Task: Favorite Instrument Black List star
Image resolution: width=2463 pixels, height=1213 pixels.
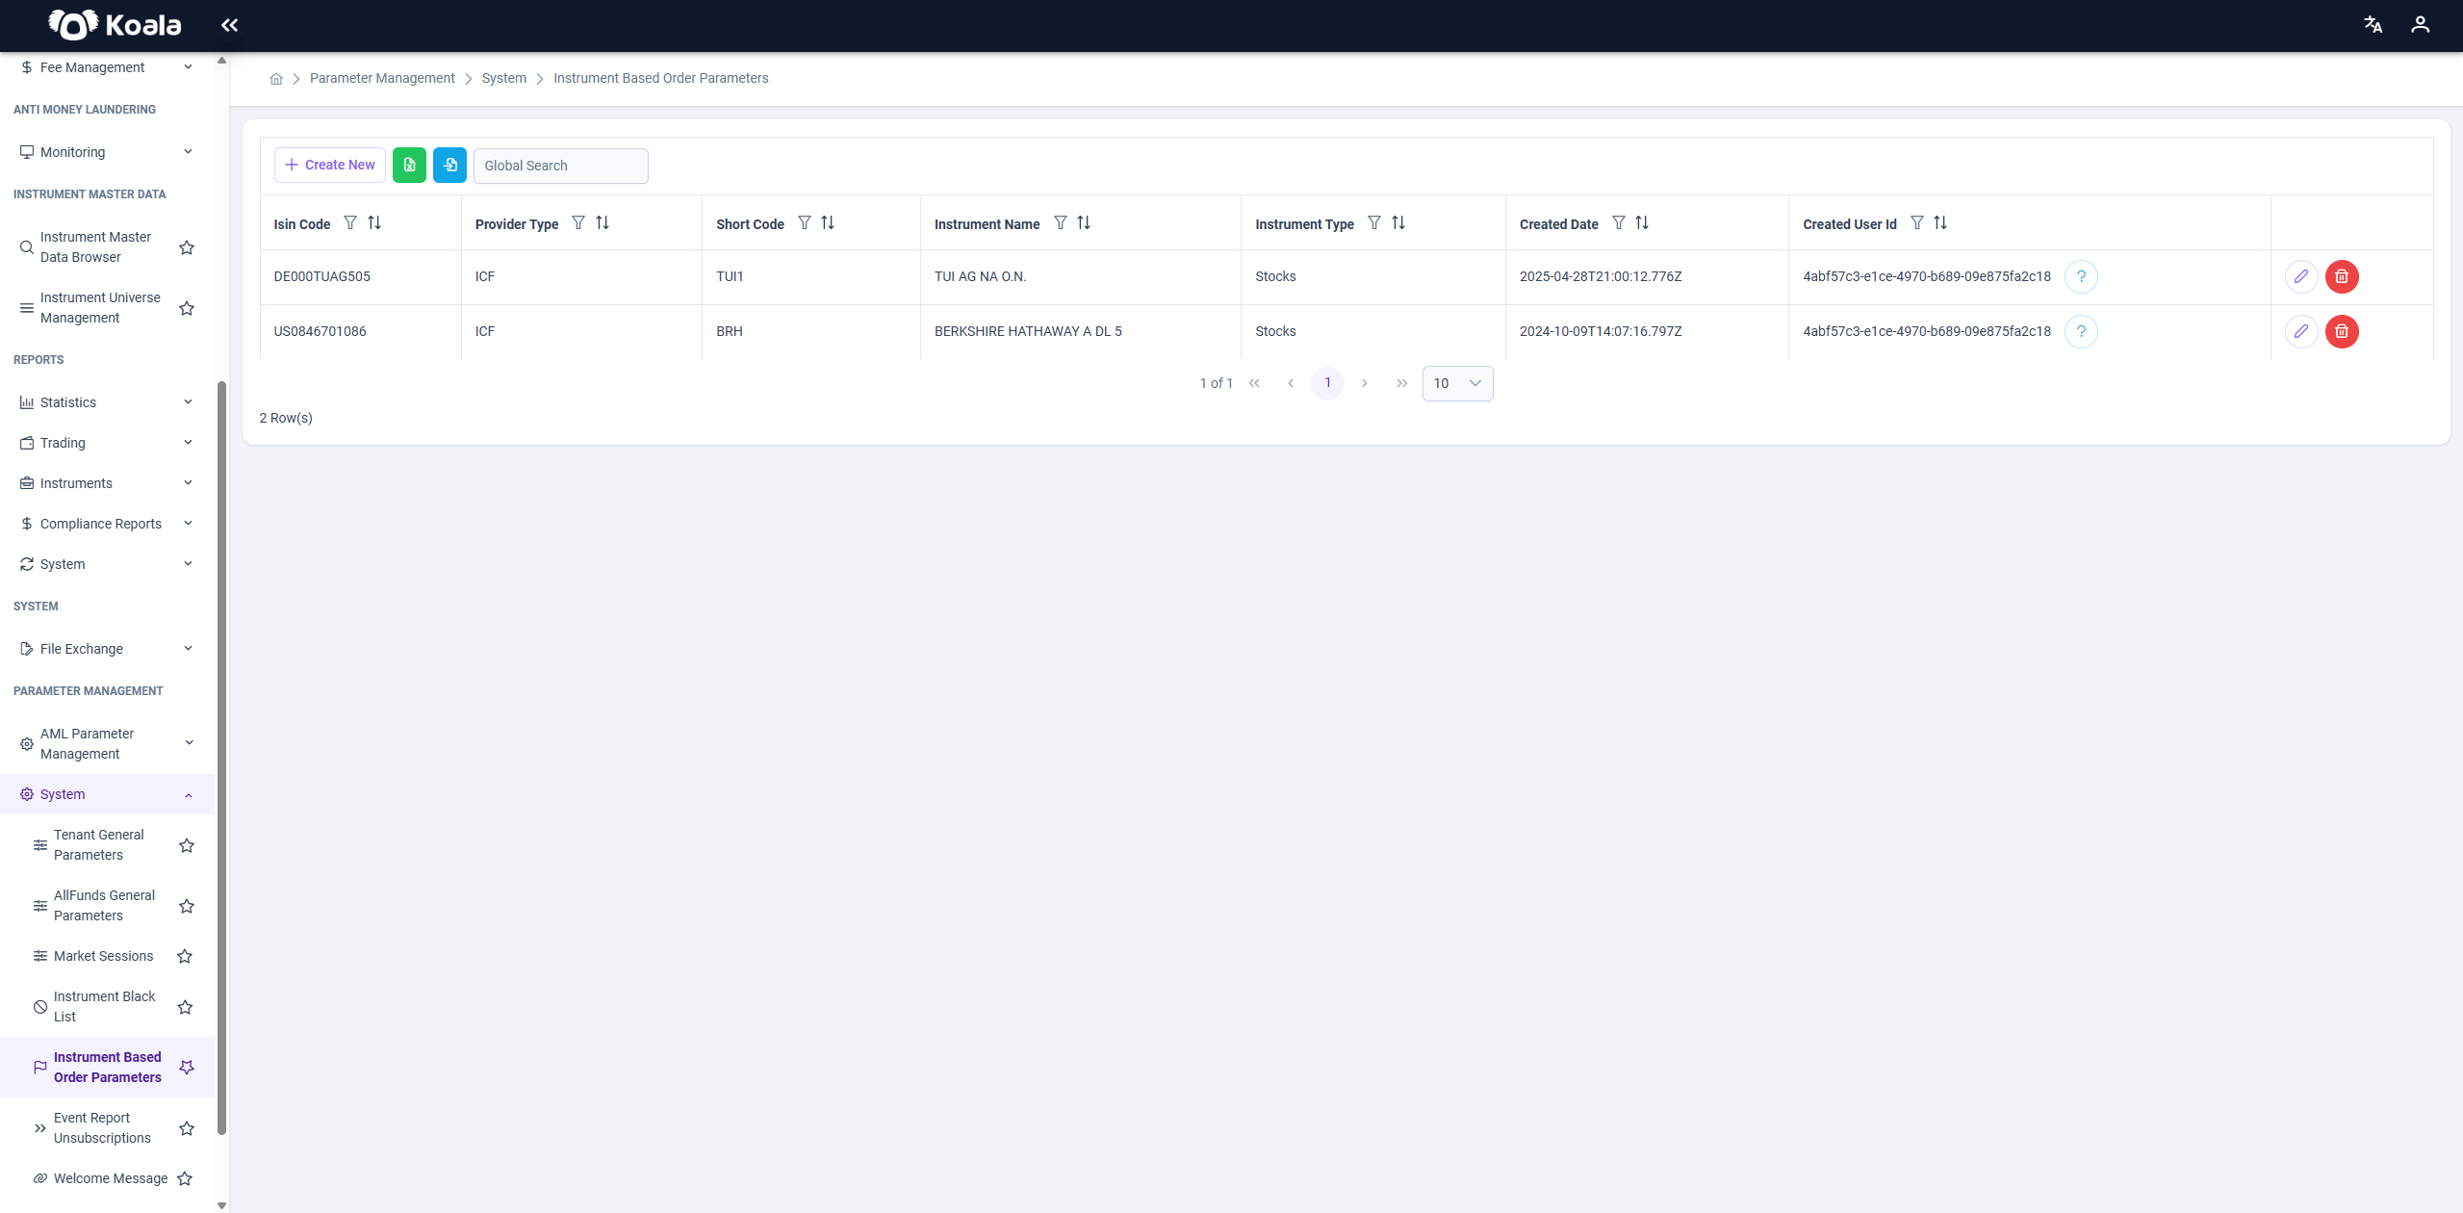Action: pyautogui.click(x=185, y=1007)
